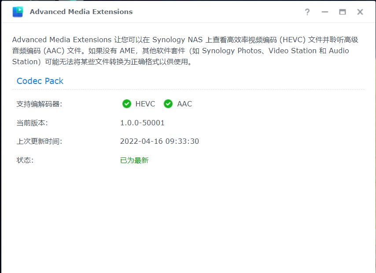
Task: Click the description paragraph mentioning Synology NAS
Action: click(185, 51)
